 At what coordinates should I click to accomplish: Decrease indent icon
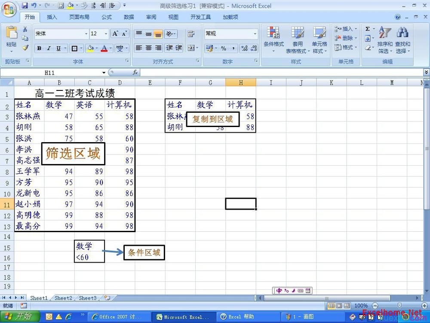pos(169,48)
